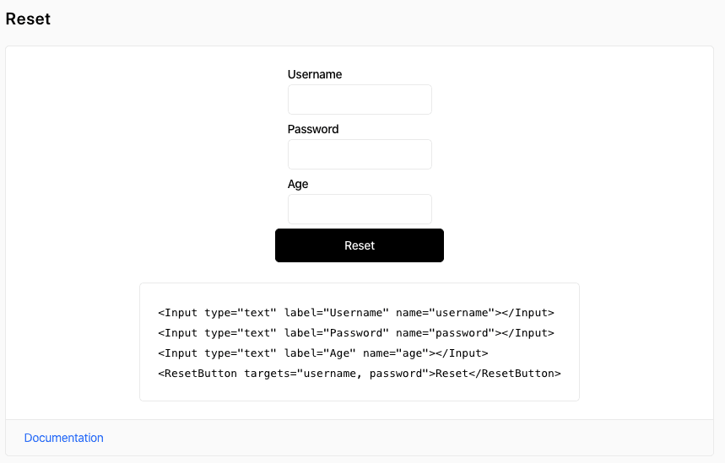
Task: Focus the Password text box
Action: pos(360,154)
